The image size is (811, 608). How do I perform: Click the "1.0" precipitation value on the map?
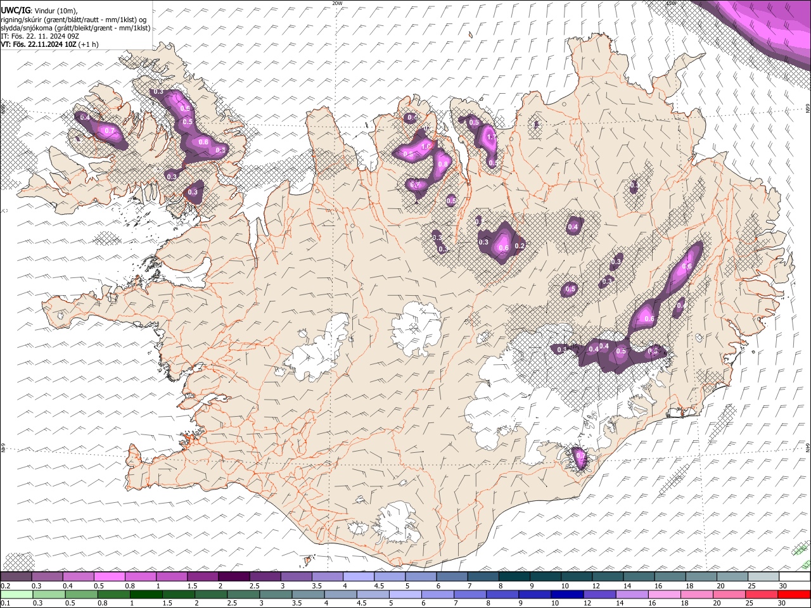coord(426,146)
